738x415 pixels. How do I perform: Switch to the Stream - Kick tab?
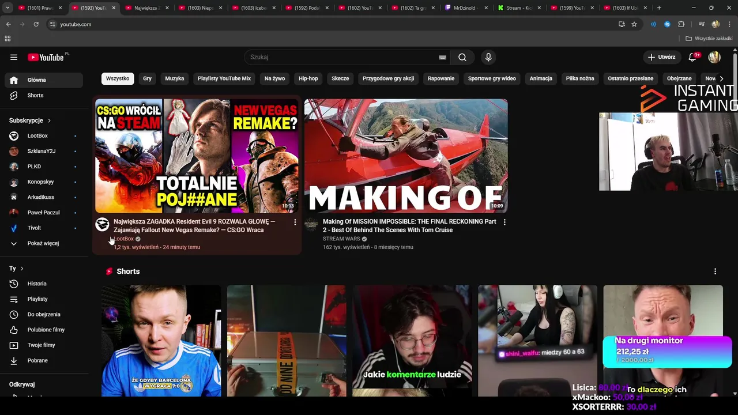pyautogui.click(x=519, y=8)
